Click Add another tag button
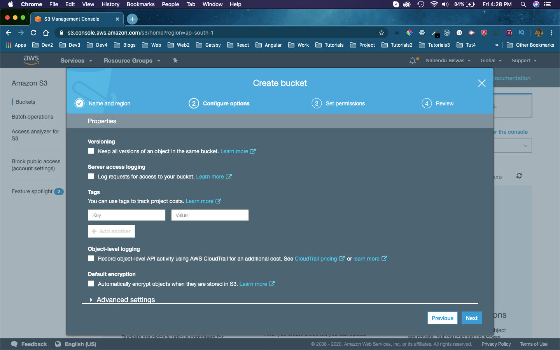 (111, 231)
